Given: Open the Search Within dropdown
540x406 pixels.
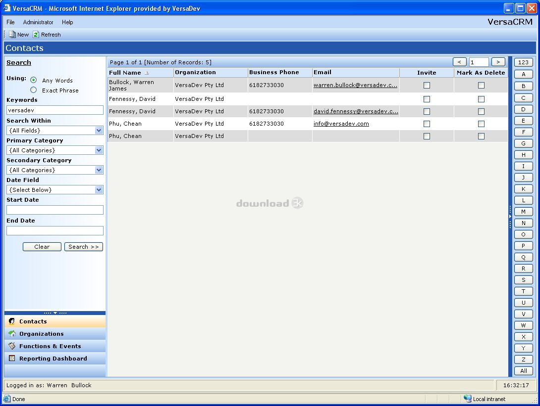Looking at the screenshot, I should 99,130.
